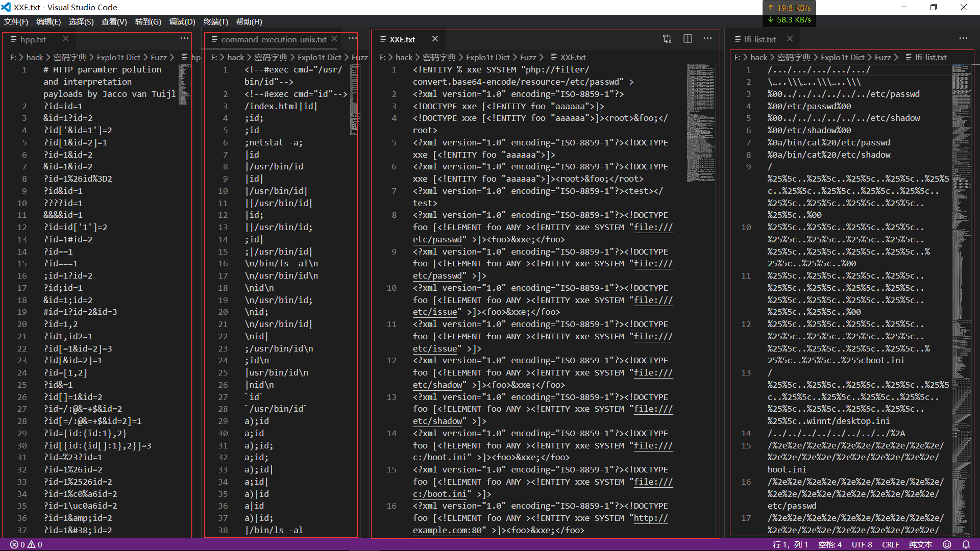Click 'hack' breadcrumb in hpp.txt editor
This screenshot has height=551, width=980.
35,58
